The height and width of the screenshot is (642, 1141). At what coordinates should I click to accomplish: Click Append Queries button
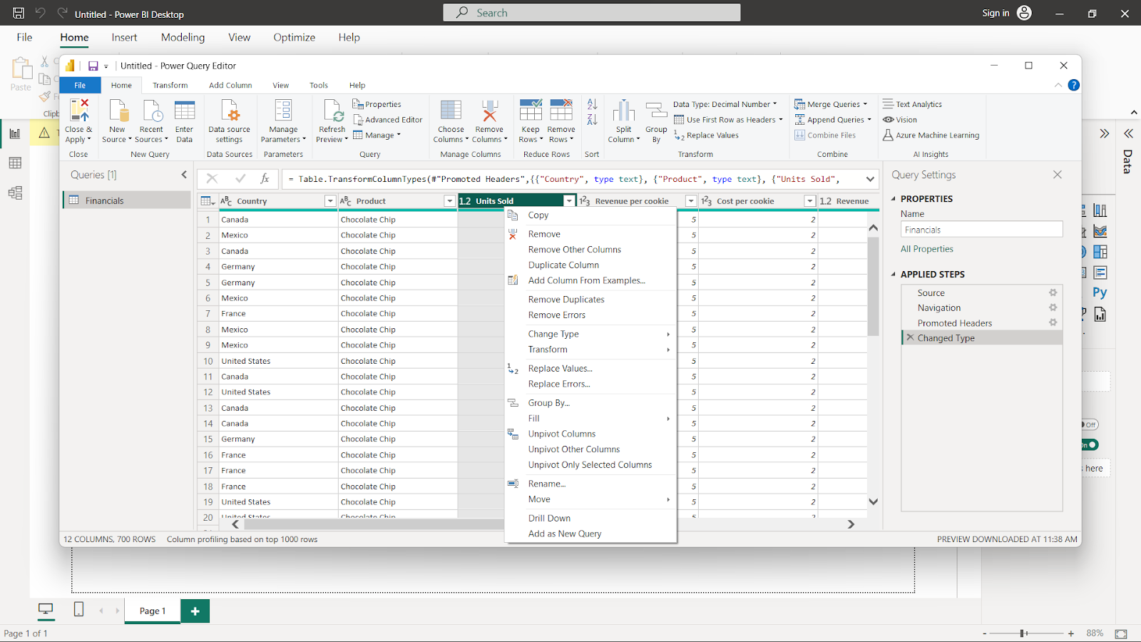[833, 120]
